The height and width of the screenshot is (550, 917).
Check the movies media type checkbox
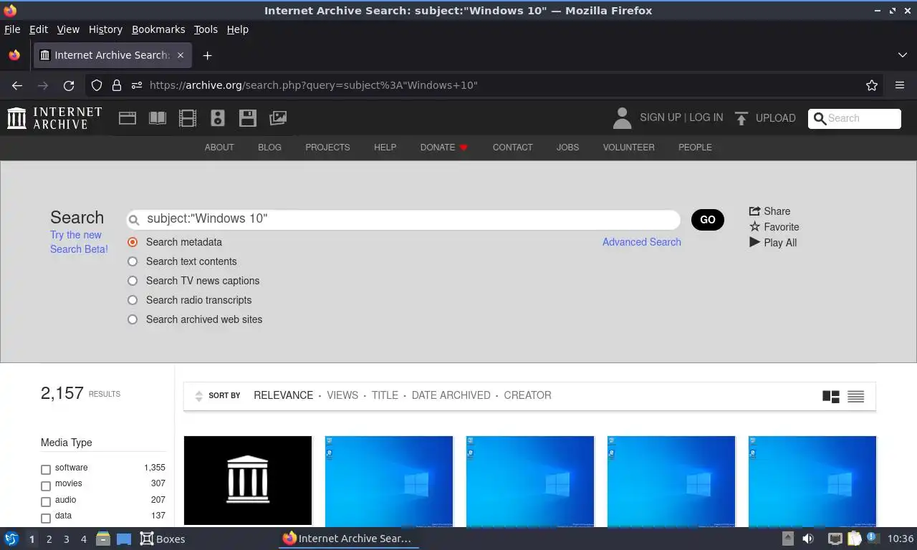[x=46, y=486]
